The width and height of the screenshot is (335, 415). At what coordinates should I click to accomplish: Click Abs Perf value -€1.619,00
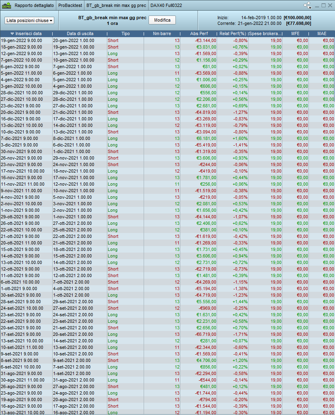206,236
